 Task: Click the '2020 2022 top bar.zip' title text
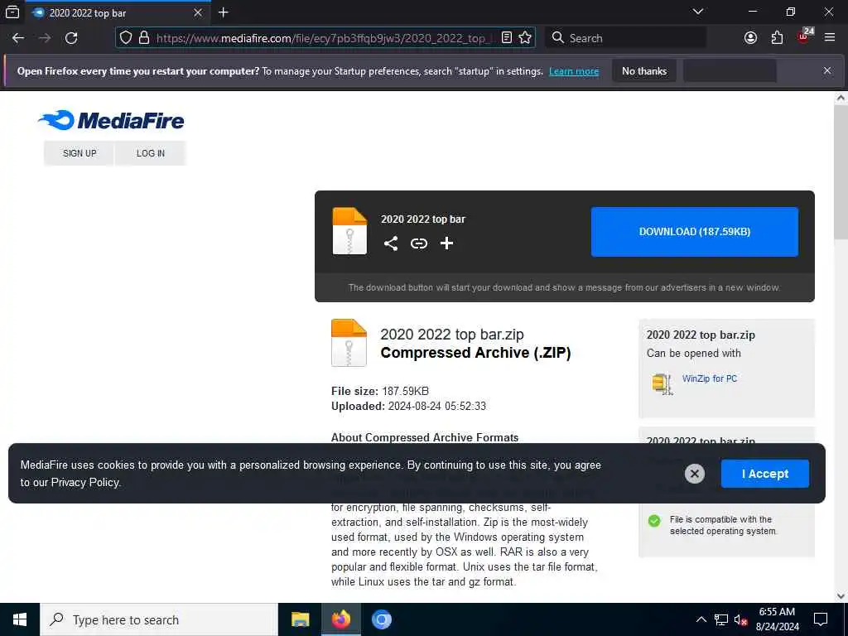tap(452, 335)
